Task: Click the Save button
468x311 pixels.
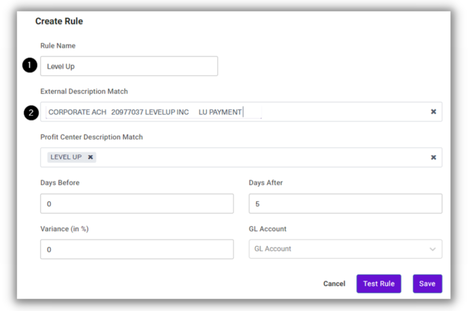Action: [427, 283]
